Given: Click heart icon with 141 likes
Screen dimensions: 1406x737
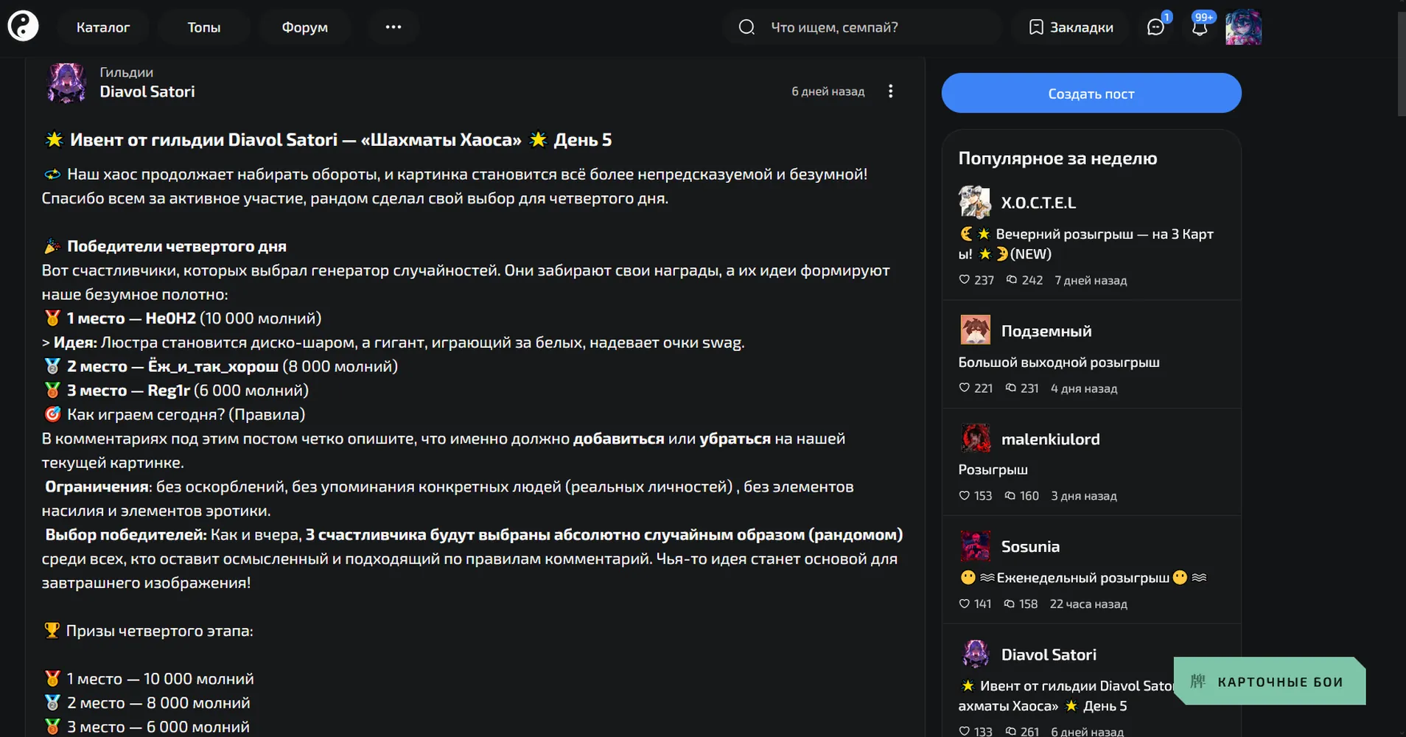Looking at the screenshot, I should point(964,604).
